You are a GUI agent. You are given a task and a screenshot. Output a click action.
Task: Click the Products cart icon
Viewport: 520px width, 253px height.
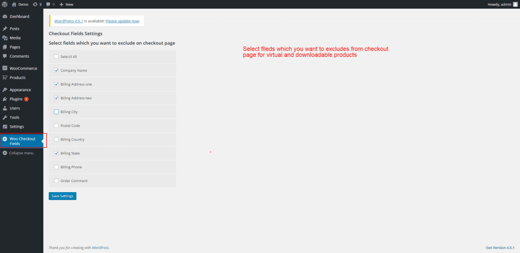[x=5, y=78]
